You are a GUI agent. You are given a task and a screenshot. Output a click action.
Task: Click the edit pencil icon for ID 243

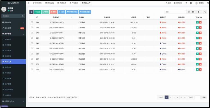coord(197,27)
